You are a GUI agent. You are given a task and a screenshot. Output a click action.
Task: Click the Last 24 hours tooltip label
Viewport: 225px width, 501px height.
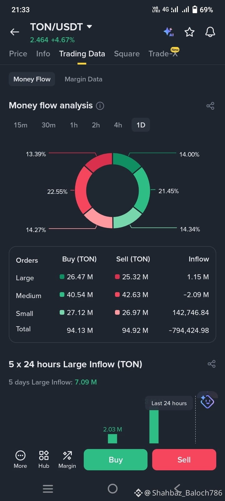(x=169, y=403)
